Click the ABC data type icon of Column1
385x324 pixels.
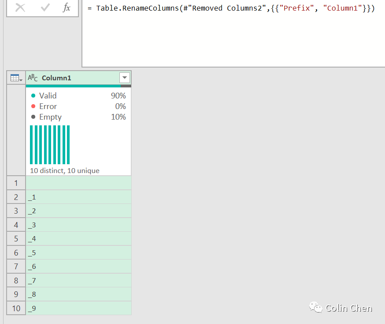(x=33, y=78)
